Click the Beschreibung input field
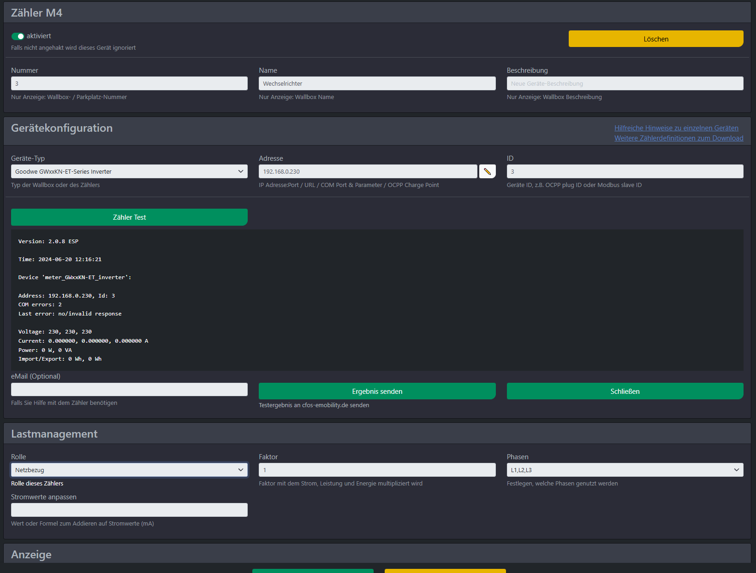 click(625, 83)
